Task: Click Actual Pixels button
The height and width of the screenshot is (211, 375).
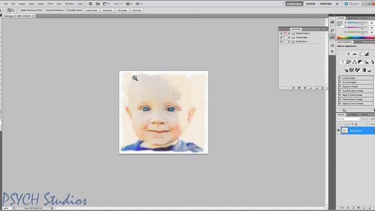Action: [x=91, y=11]
